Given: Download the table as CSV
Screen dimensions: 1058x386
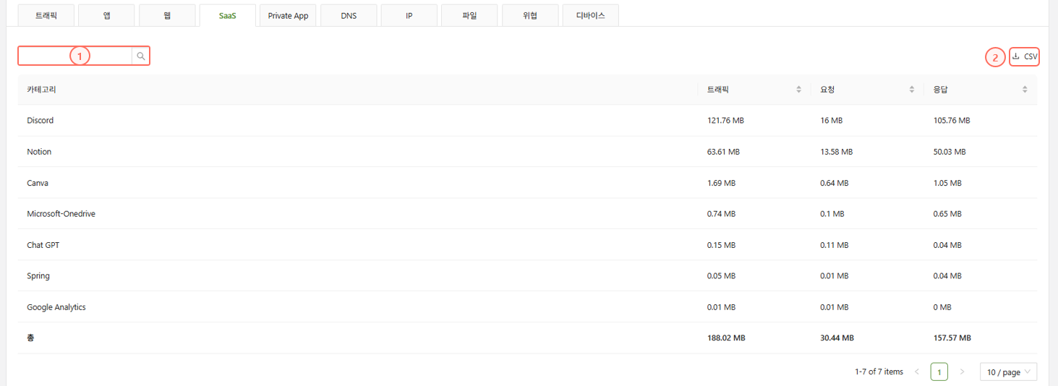Looking at the screenshot, I should point(1024,56).
